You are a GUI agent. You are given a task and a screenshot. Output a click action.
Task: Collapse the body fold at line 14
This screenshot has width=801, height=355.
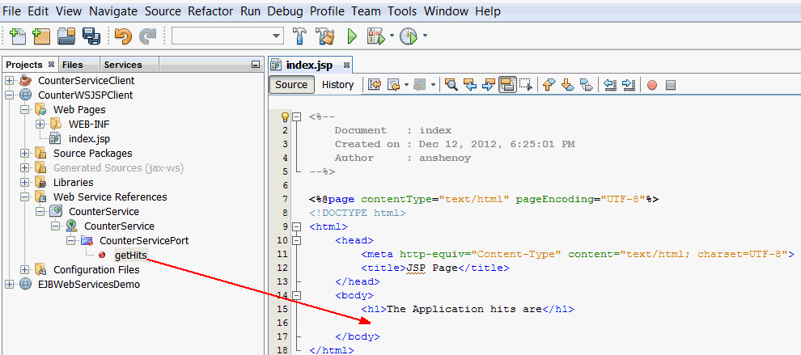(x=297, y=294)
